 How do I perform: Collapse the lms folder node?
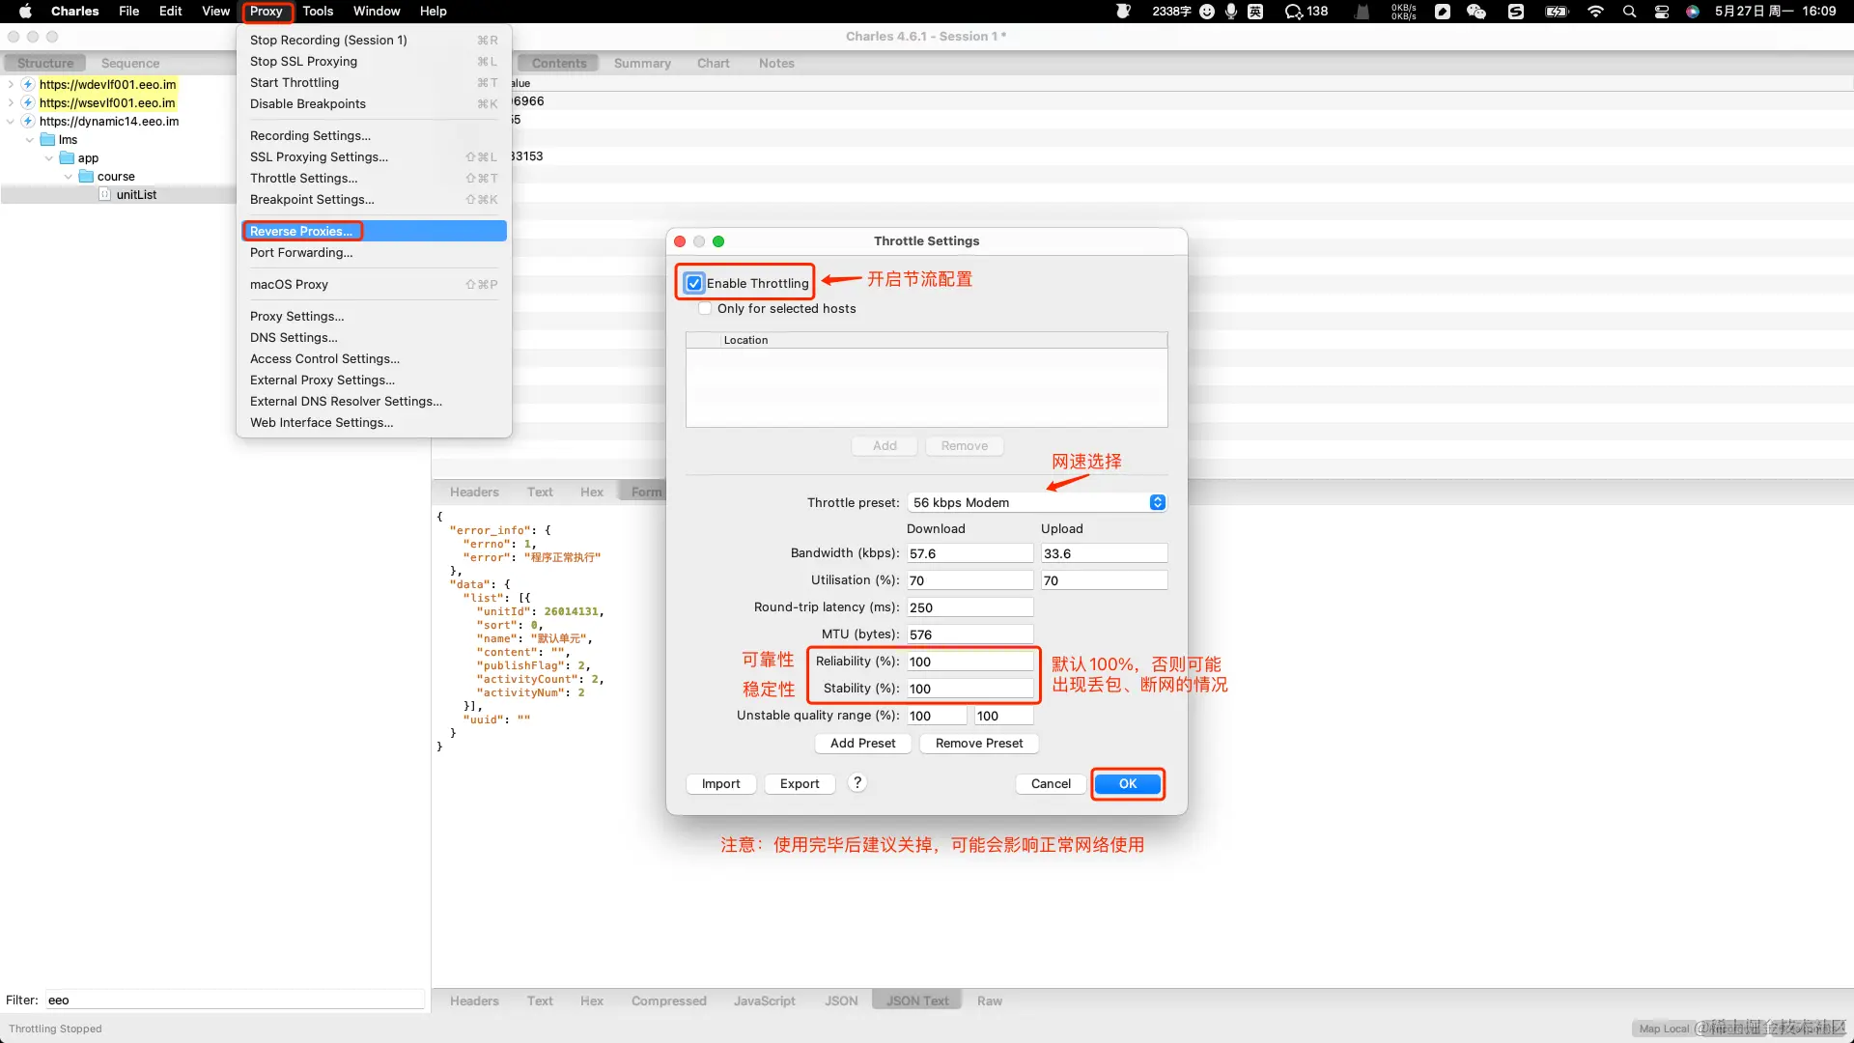30,139
